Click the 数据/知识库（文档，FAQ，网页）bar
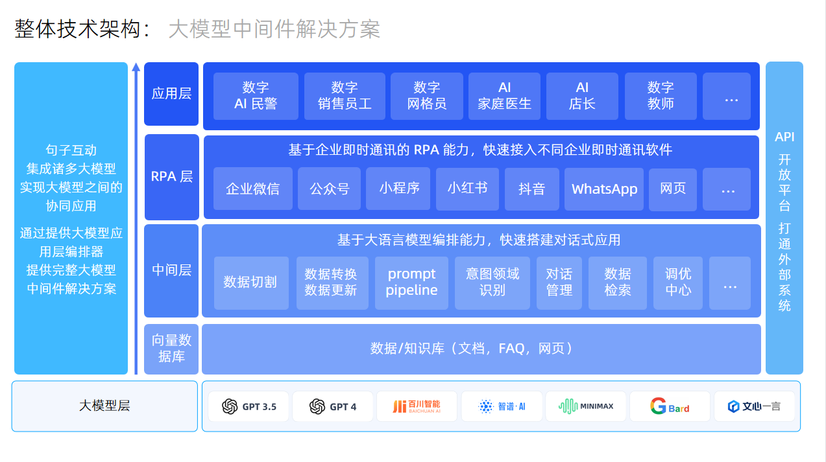 [x=481, y=349]
